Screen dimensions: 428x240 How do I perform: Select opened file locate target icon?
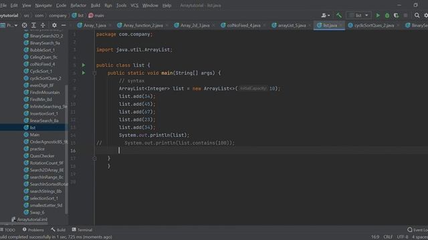coord(24,25)
